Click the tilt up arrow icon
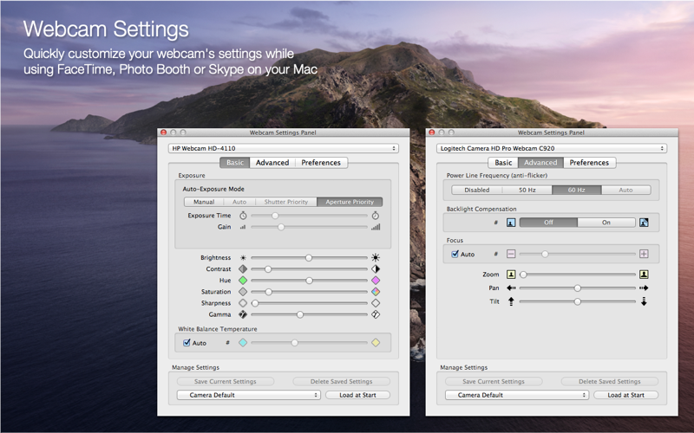Image resolution: width=694 pixels, height=433 pixels. [511, 301]
